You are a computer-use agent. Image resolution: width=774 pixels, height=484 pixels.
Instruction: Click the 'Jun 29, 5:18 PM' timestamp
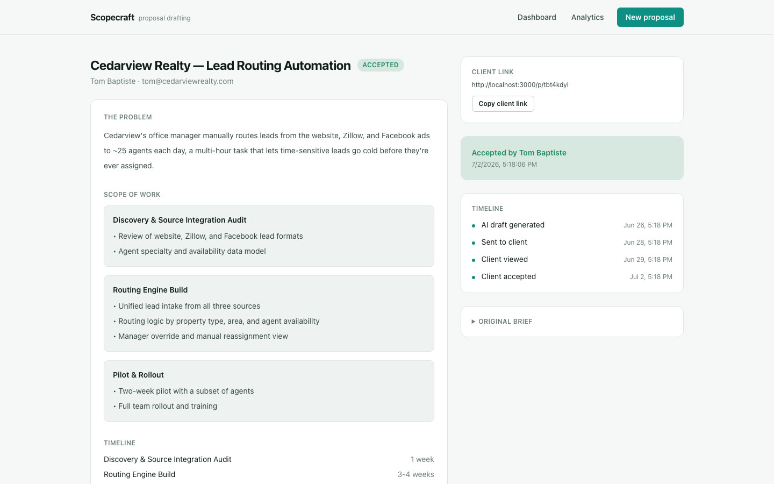click(x=648, y=260)
